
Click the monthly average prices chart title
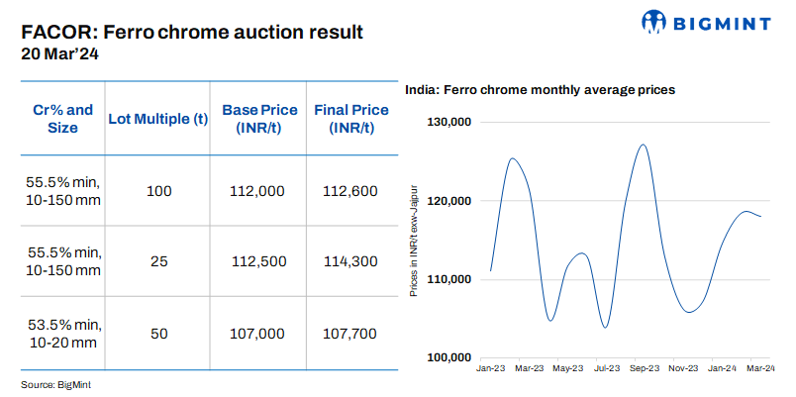coord(540,89)
